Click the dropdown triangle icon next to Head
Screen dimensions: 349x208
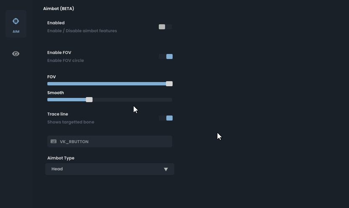tap(166, 169)
